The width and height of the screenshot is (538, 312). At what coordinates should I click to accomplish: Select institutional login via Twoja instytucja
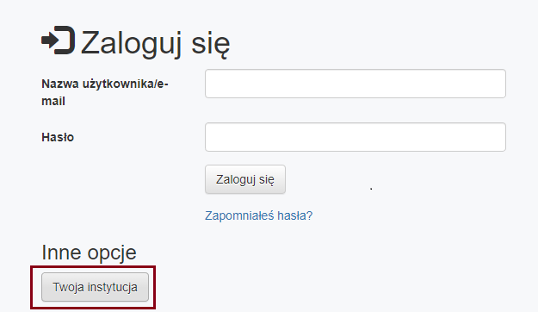[95, 287]
